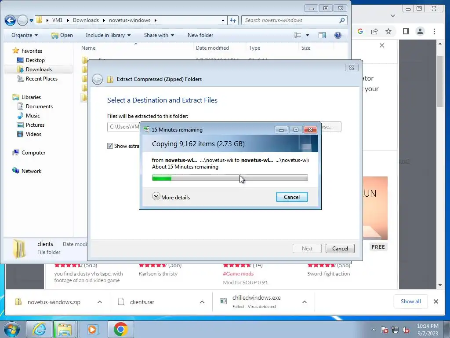Open the Organize menu

pyautogui.click(x=25, y=35)
